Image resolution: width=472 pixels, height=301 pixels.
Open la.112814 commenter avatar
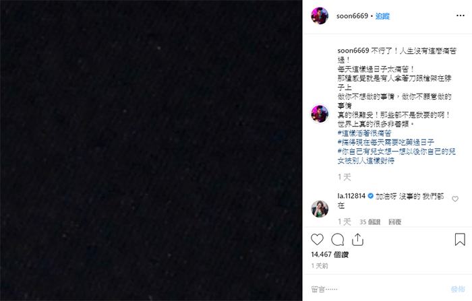point(320,208)
